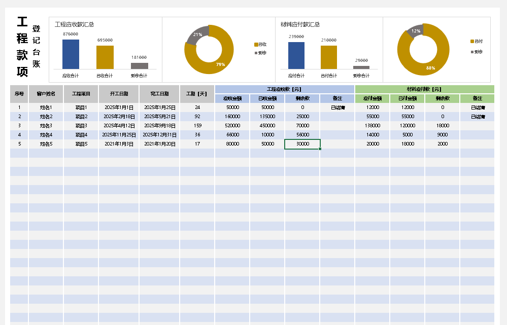The image size is (507, 325).
Task: Click the 12% gray segment of payables donut
Action: [415, 30]
